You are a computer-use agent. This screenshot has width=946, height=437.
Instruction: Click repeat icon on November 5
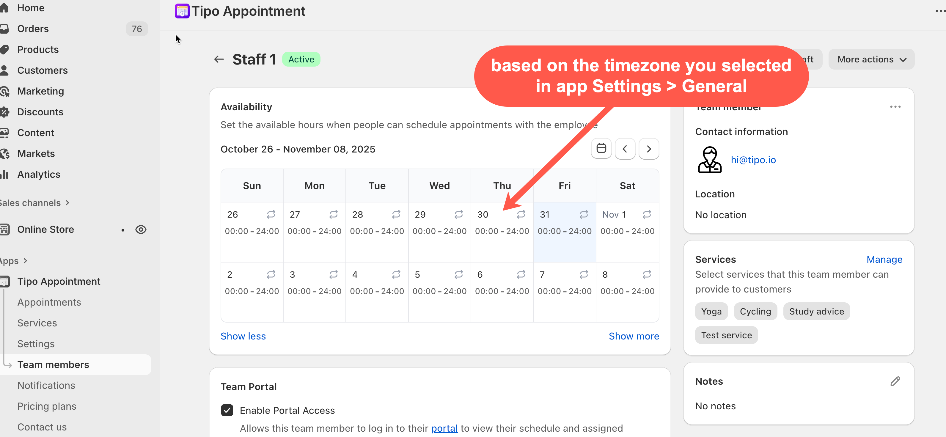458,274
